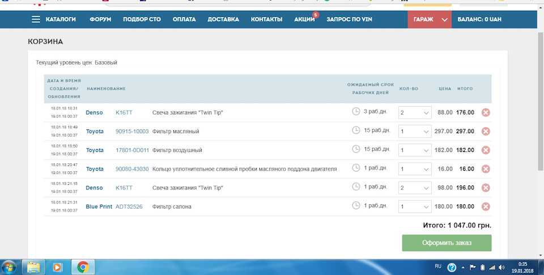Open the volume speaker tray icon
This screenshot has width=544, height=275.
pos(501,268)
